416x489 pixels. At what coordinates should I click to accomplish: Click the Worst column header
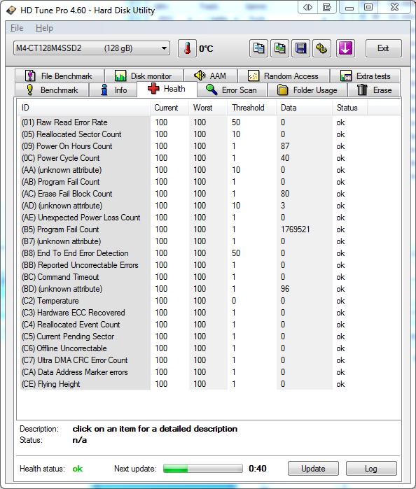(208, 108)
